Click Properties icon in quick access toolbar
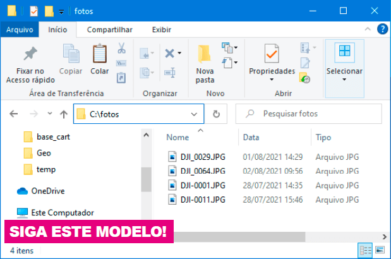 [x=33, y=11]
